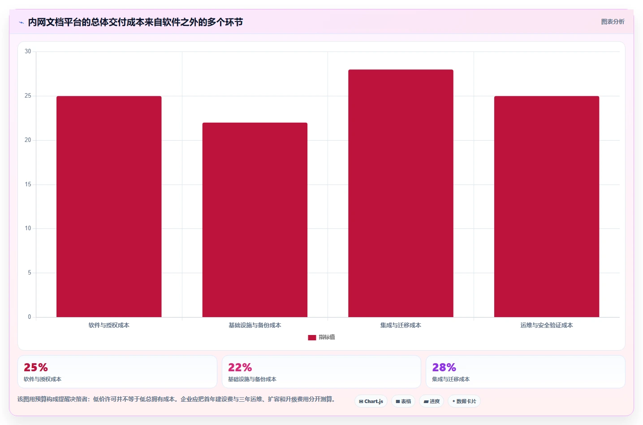Click the 进度 tag
This screenshot has height=425, width=643.
pos(432,401)
